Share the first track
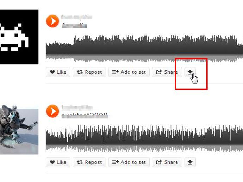Viewport: 243px width, 182px height. [x=167, y=72]
